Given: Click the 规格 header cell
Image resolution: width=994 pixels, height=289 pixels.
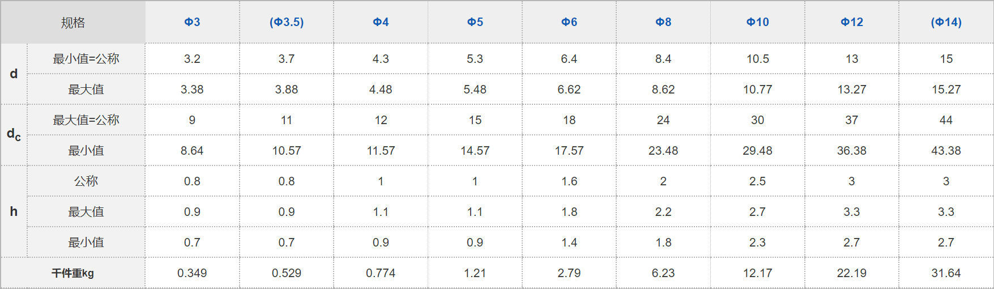Looking at the screenshot, I should 73,23.
